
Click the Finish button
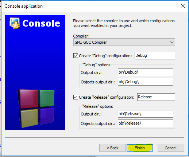pos(140,148)
